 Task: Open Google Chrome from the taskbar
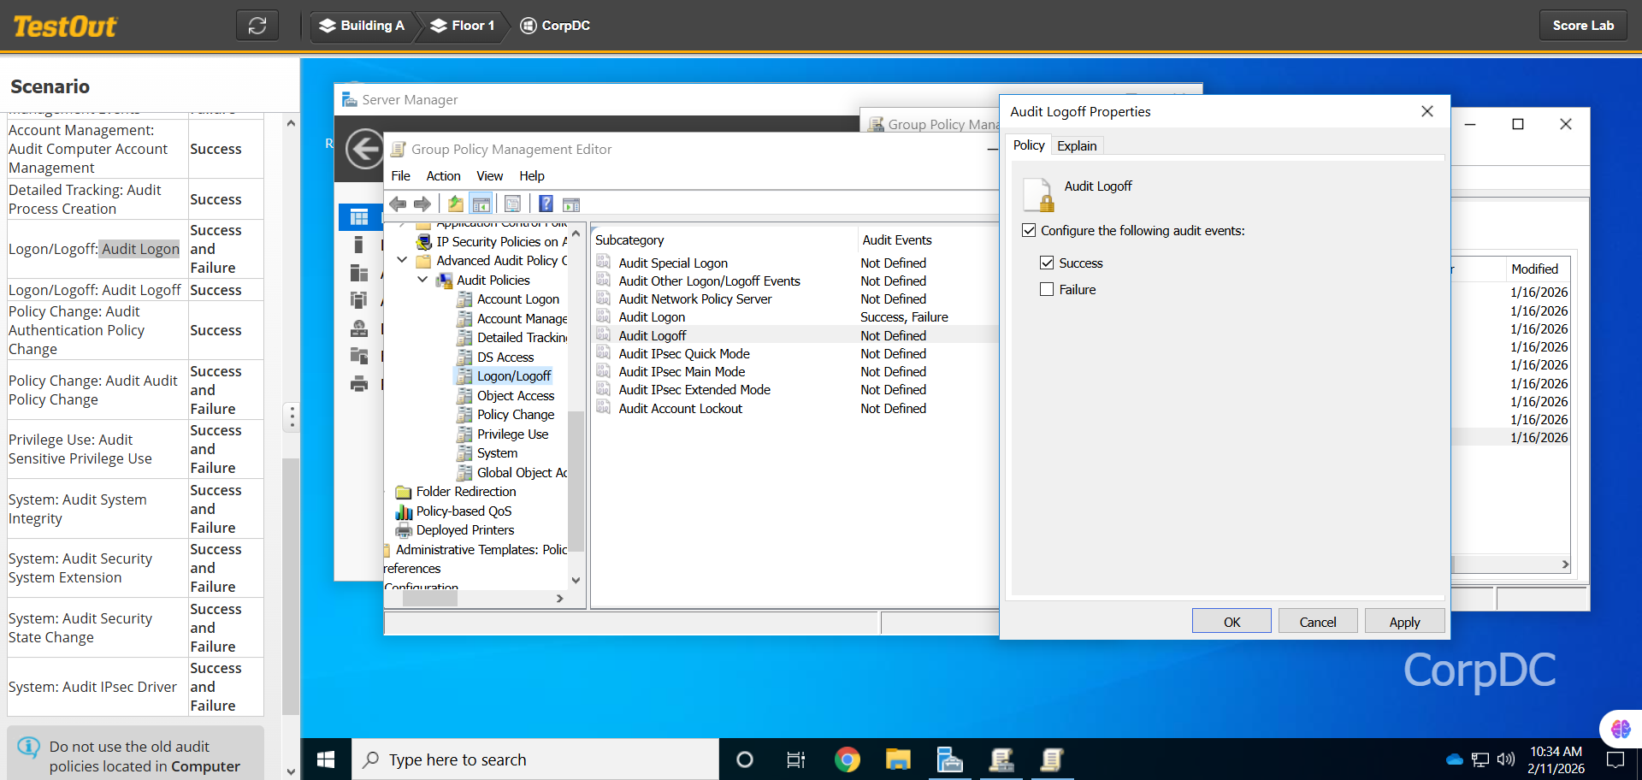[x=847, y=759]
